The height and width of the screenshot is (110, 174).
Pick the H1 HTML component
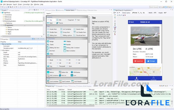[x=68, y=60]
